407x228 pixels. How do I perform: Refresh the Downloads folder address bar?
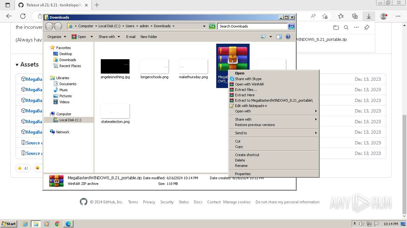pos(212,26)
